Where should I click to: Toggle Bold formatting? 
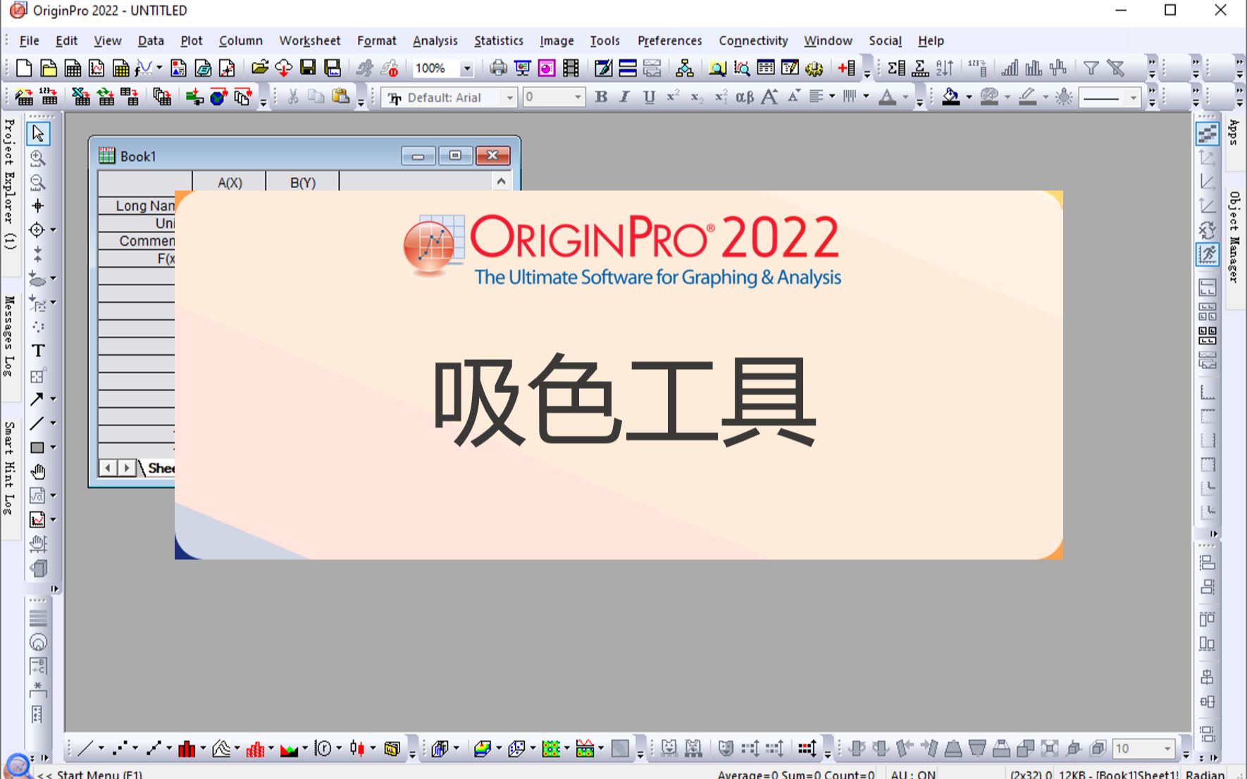601,97
